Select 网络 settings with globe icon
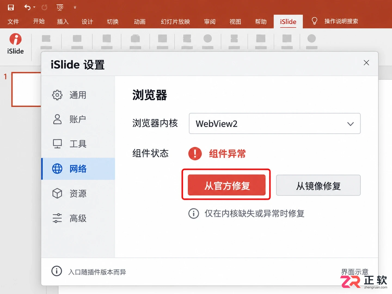Viewport: 392px width, 294px height. point(78,169)
